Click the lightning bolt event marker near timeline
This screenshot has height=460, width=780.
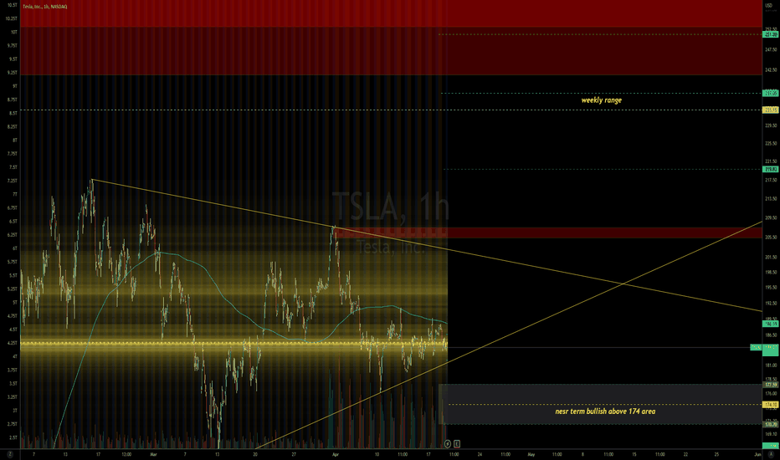447,443
